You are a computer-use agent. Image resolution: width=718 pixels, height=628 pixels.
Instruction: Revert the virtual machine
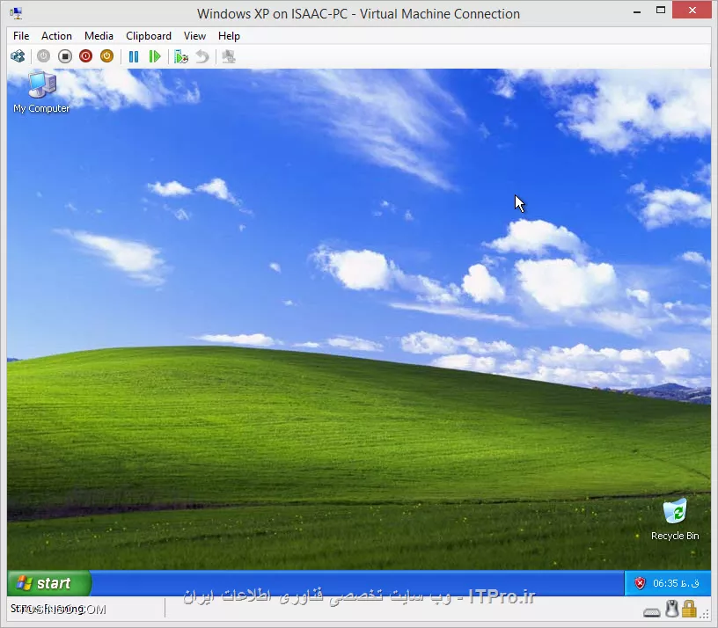tap(202, 57)
